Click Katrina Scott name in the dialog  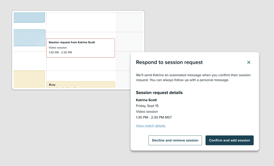[146, 100]
